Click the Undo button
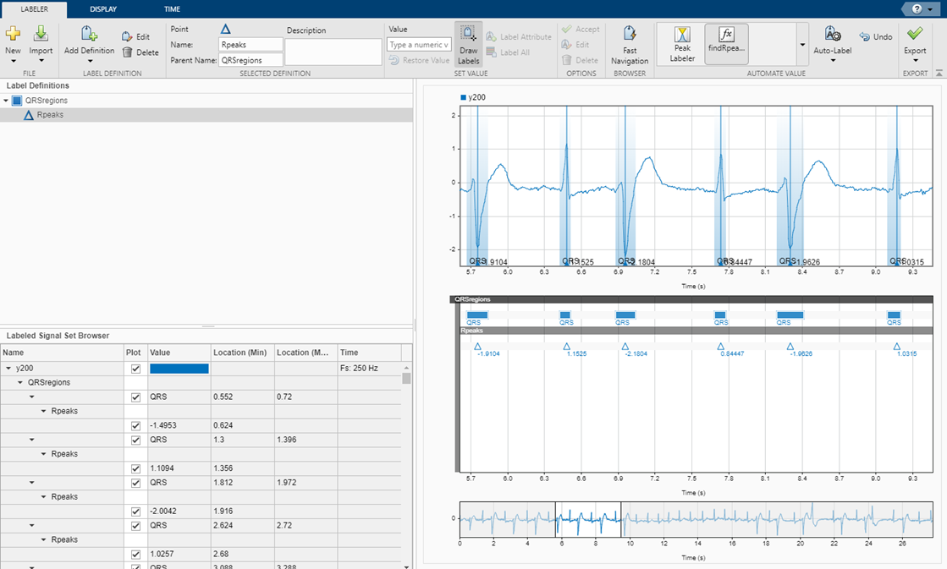 [x=876, y=37]
